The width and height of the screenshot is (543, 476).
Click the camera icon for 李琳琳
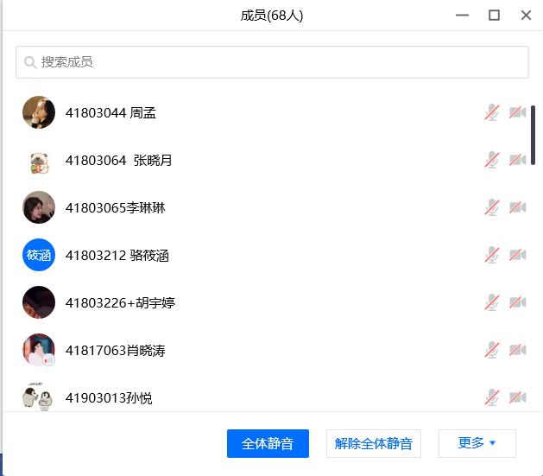click(x=517, y=207)
